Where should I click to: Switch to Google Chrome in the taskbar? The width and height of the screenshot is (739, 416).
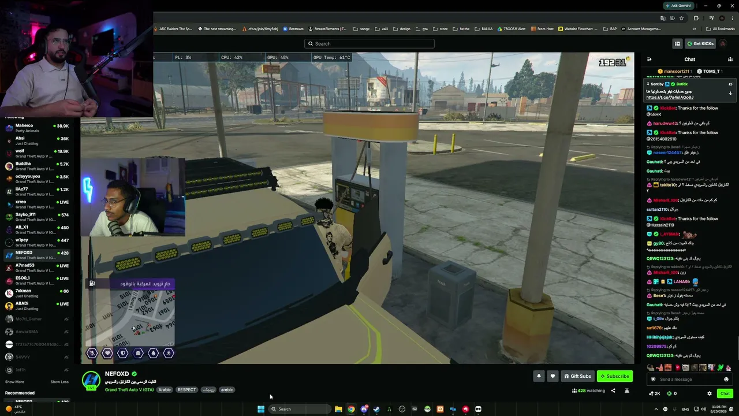(x=351, y=409)
